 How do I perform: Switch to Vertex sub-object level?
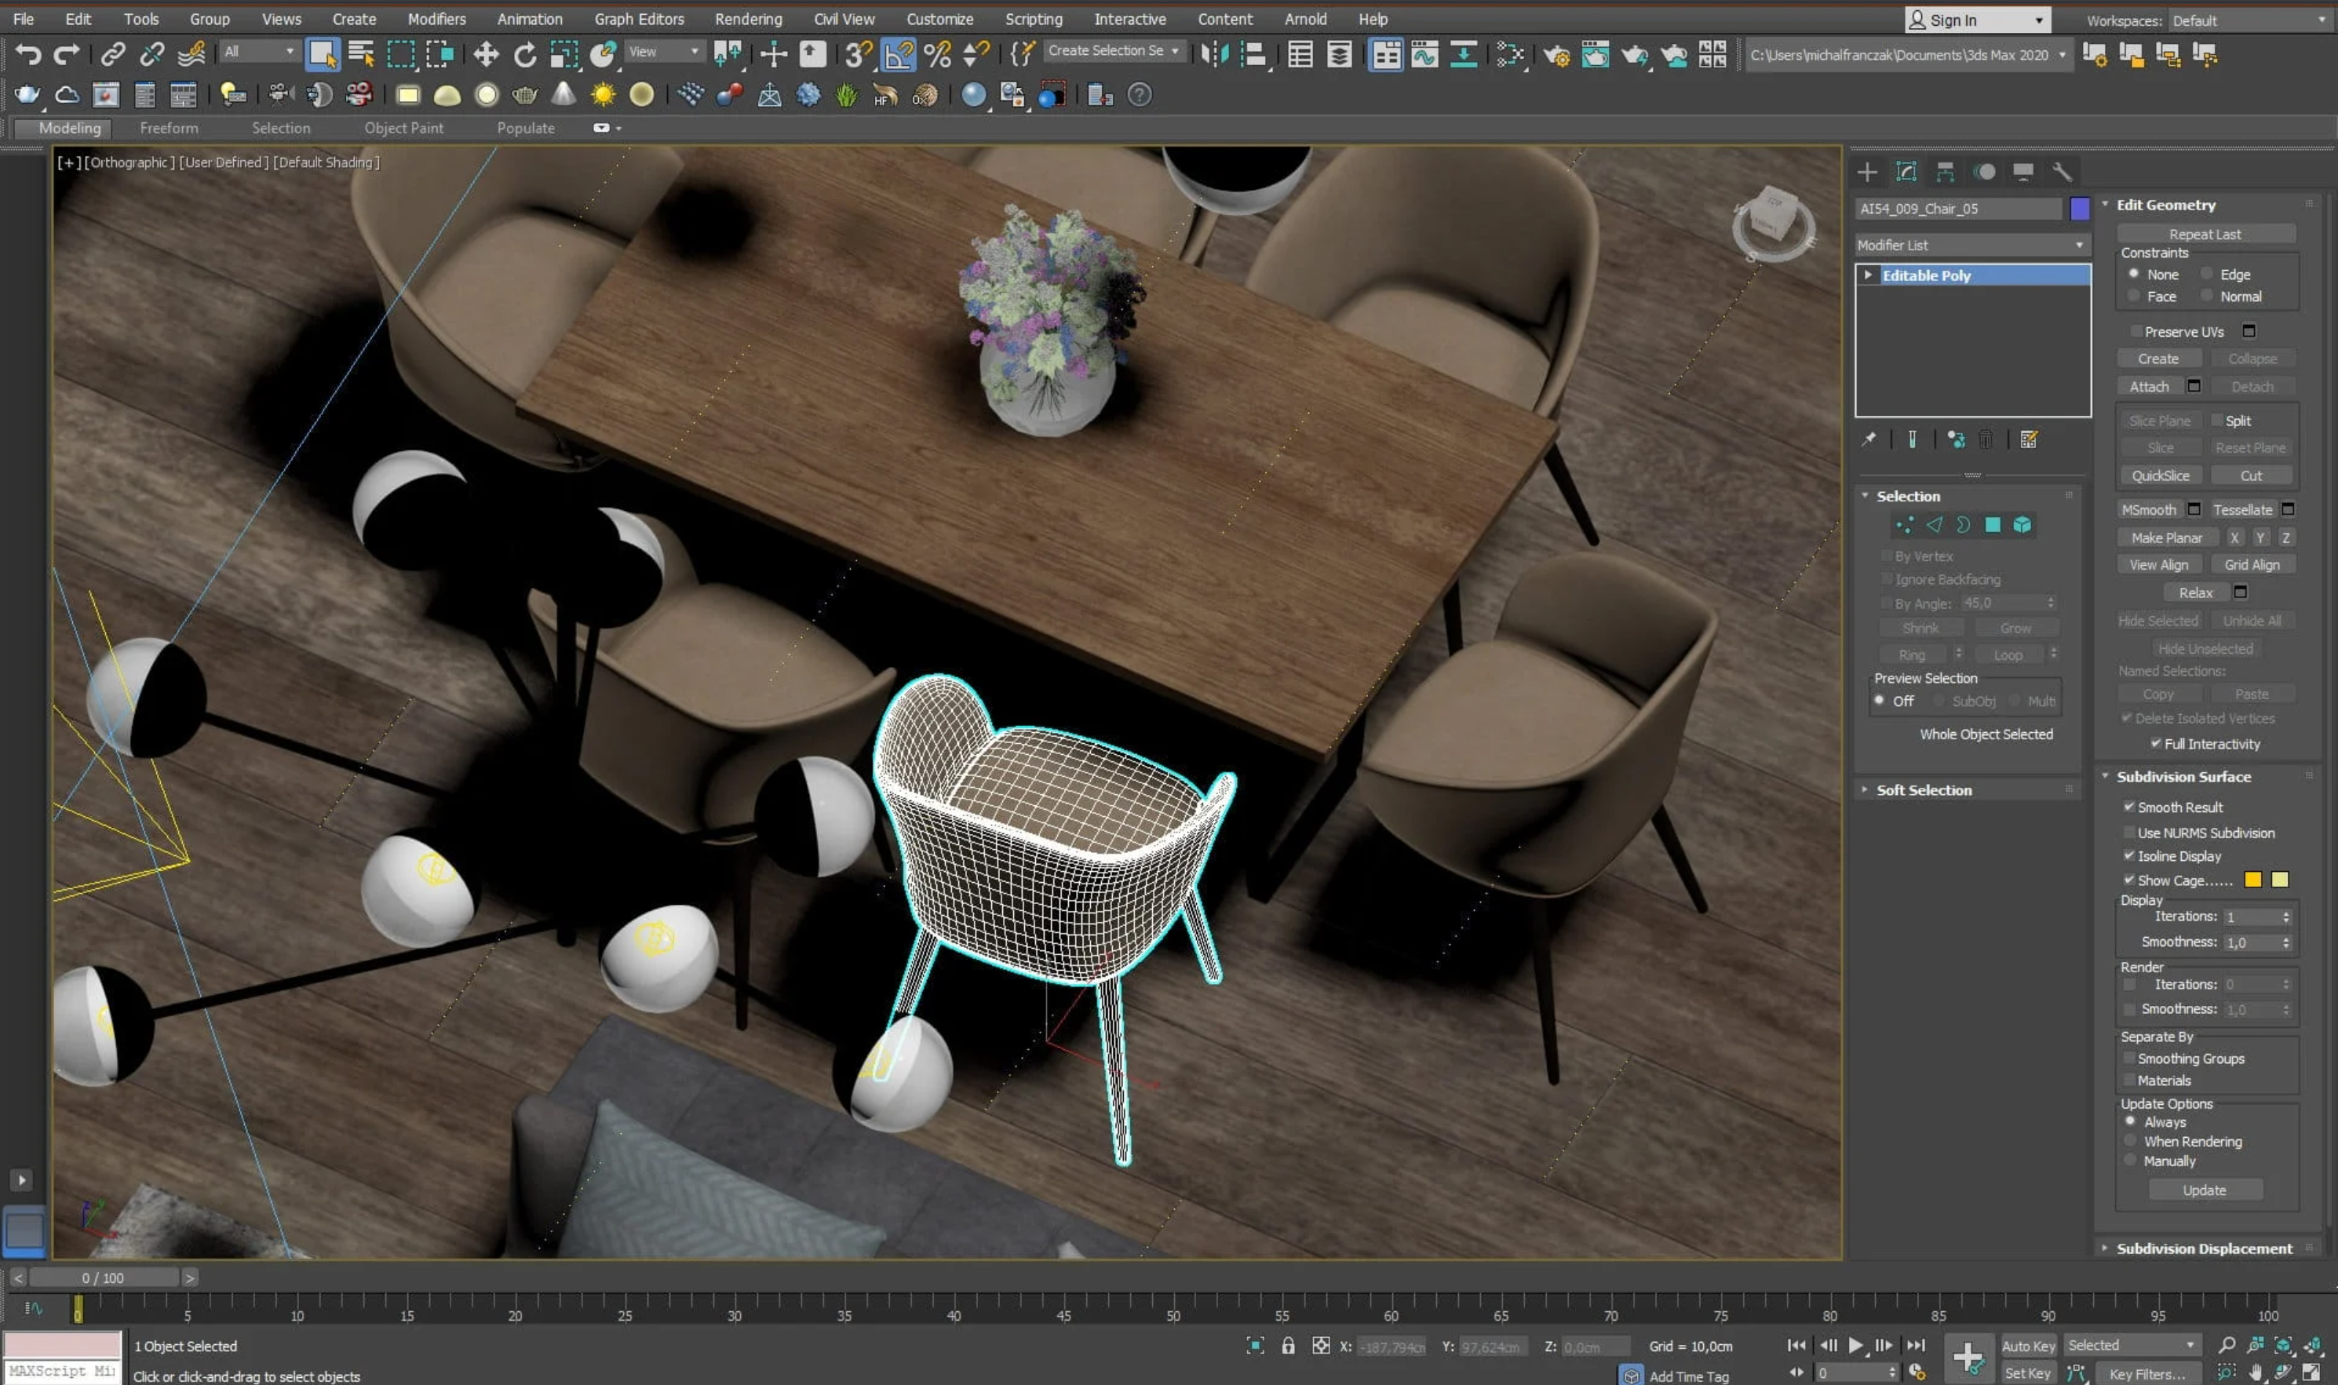pyautogui.click(x=1904, y=526)
